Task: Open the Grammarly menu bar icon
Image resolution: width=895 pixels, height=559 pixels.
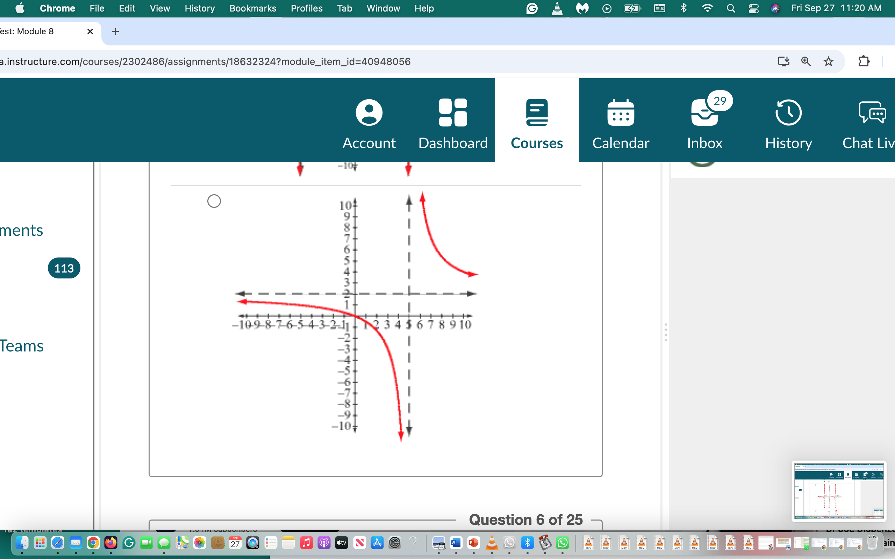Action: (x=532, y=8)
